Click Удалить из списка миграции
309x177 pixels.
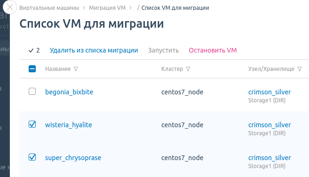coord(94,50)
